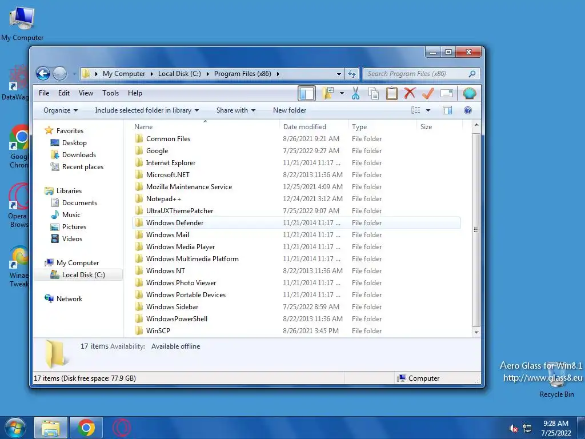This screenshot has width=585, height=439.
Task: Open the Windows Start button
Action: pos(14,428)
